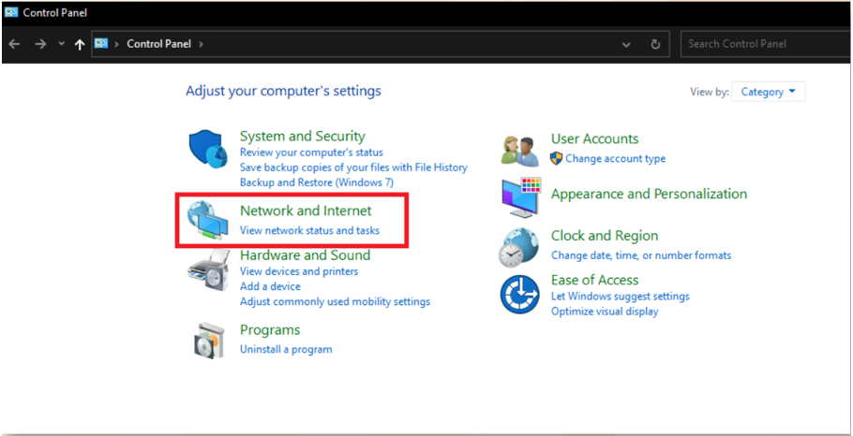Open the User Accounts people icon

tap(519, 151)
